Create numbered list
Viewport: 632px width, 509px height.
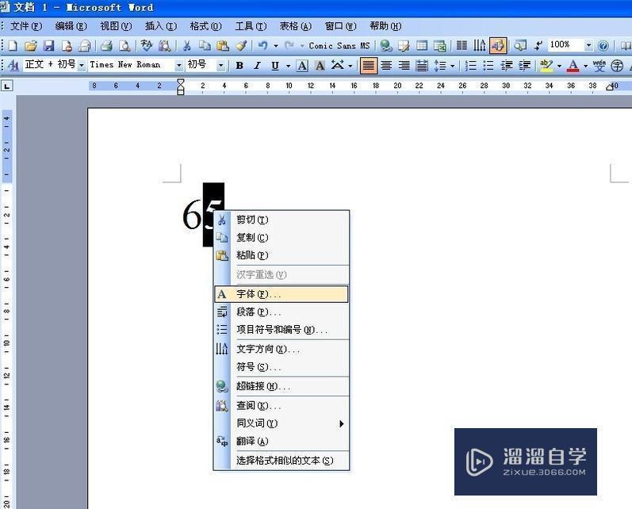pos(470,65)
